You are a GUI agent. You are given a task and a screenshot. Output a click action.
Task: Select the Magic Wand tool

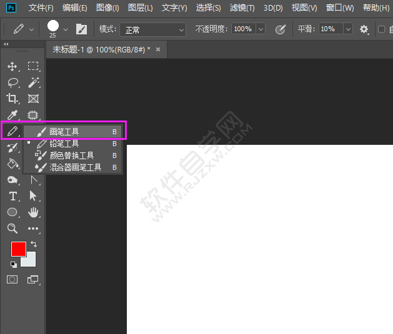click(x=33, y=82)
